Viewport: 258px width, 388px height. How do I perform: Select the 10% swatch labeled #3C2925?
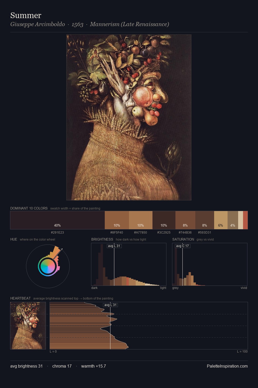click(164, 220)
